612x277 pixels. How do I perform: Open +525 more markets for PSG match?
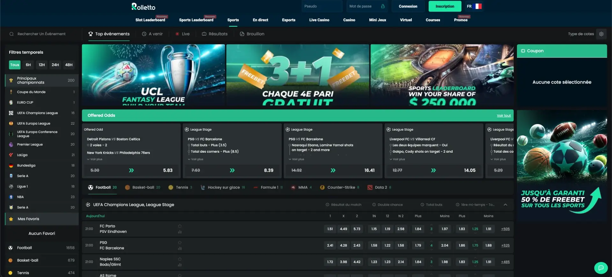coord(505,246)
